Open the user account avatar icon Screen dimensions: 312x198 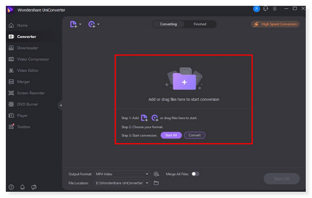(x=256, y=9)
